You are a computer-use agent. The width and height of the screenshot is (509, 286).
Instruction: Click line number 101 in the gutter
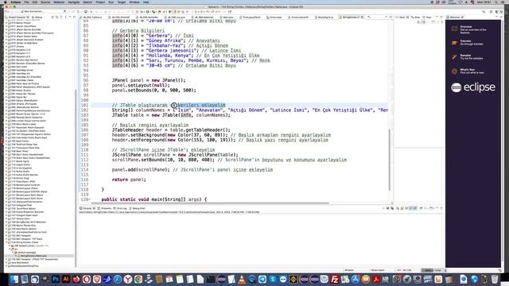pos(84,105)
